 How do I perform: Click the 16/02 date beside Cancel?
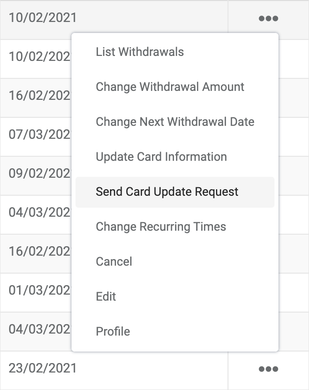click(x=40, y=252)
